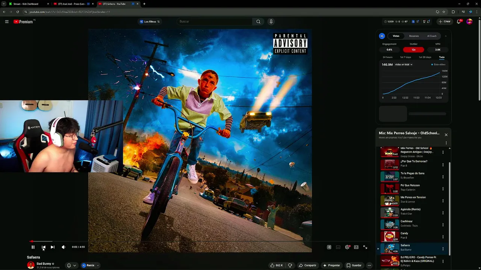Open options for Me Pones en Tension
Image resolution: width=481 pixels, height=270 pixels.
[x=443, y=201]
